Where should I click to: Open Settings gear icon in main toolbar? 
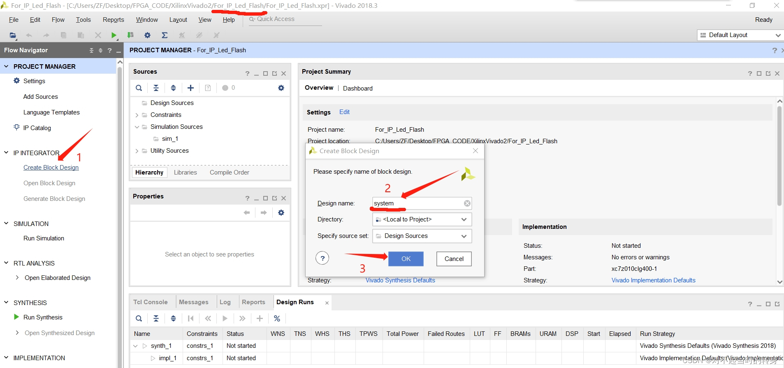click(x=147, y=35)
